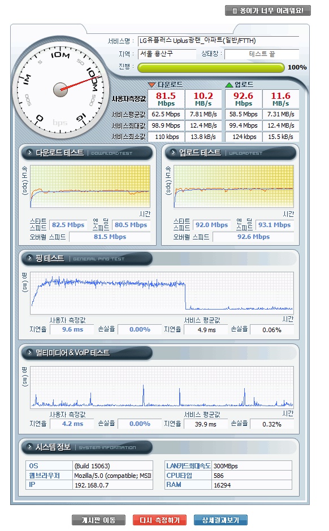Click the ping test graph
329x531 pixels.
[162, 293]
